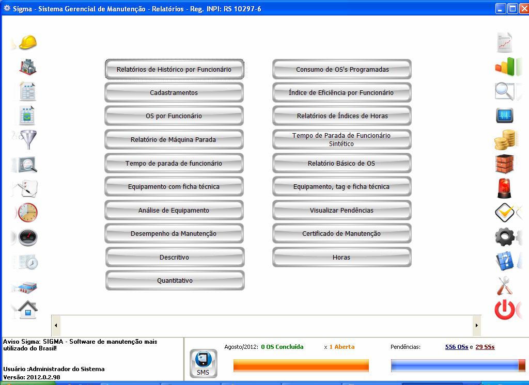Screen dimensions: 529x385
Task: Open the red wall clock icon
Action: point(28,213)
